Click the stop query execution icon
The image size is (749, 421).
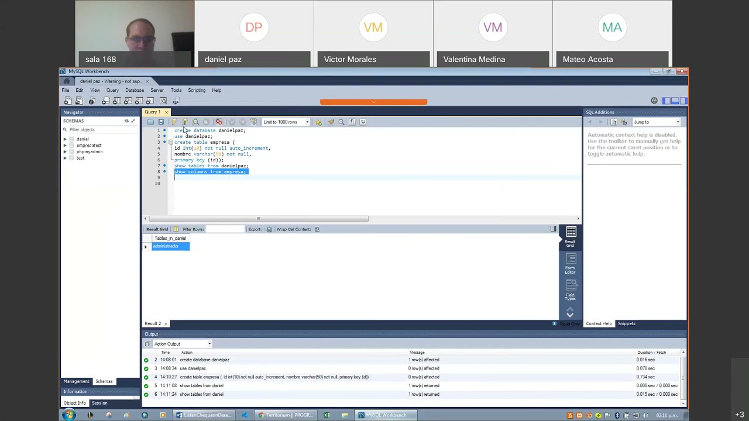tap(206, 122)
